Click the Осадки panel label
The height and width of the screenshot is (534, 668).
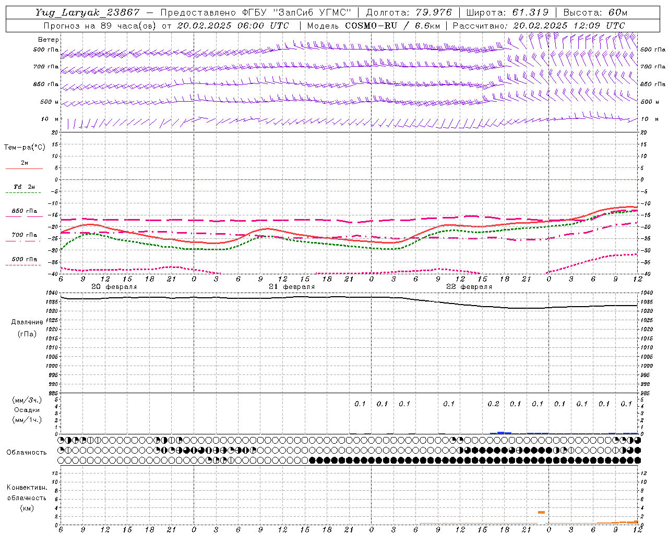(x=27, y=410)
